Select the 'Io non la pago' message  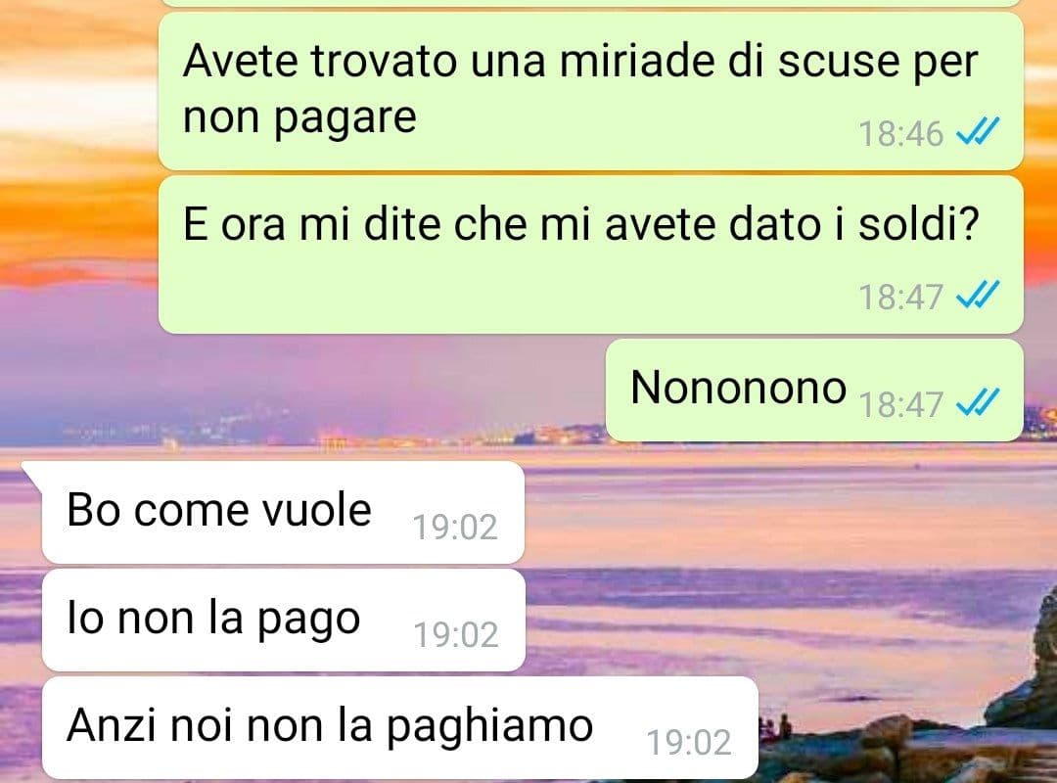point(283,621)
